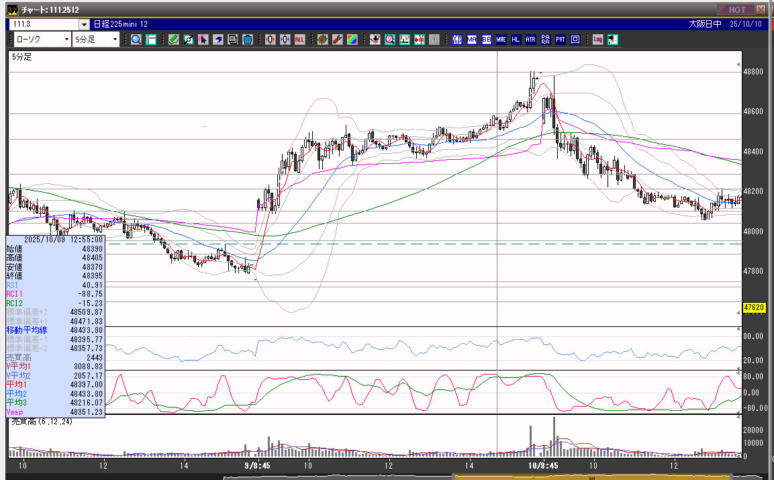The height and width of the screenshot is (480, 774).
Task: Toggle the MA moving average indicator
Action: click(472, 40)
